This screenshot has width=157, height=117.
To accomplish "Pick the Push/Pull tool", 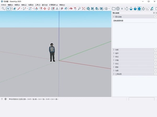I will pos(36,9).
